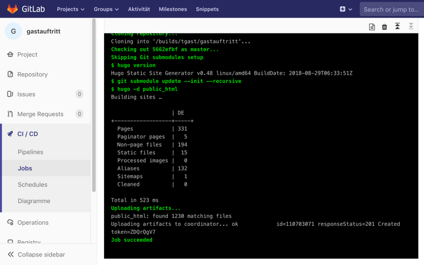
Task: Open the Projects dropdown menu
Action: (x=70, y=9)
